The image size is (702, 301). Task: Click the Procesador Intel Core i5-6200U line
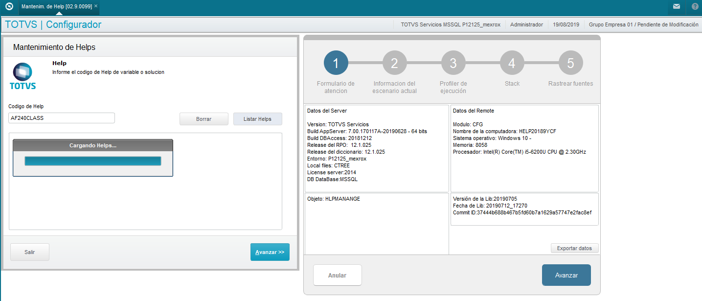(x=520, y=152)
